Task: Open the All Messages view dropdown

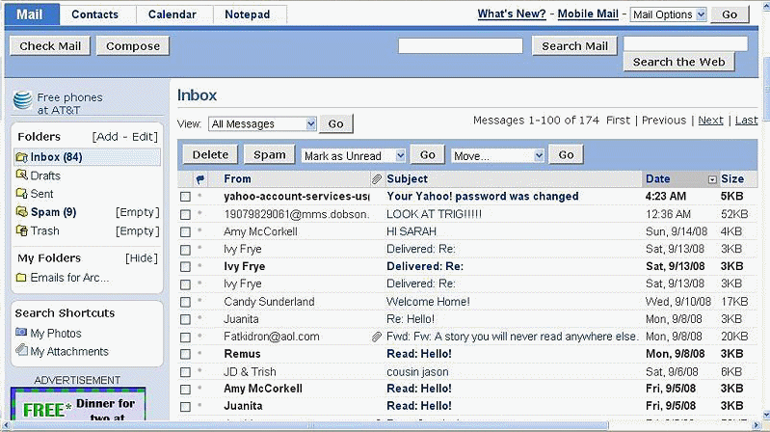Action: 262,123
